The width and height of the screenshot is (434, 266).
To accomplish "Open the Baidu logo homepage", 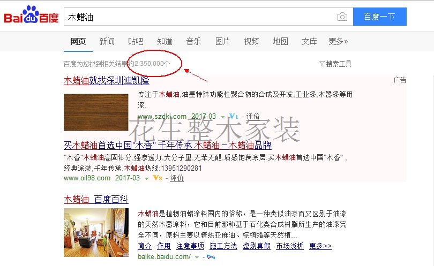I will pos(31,14).
